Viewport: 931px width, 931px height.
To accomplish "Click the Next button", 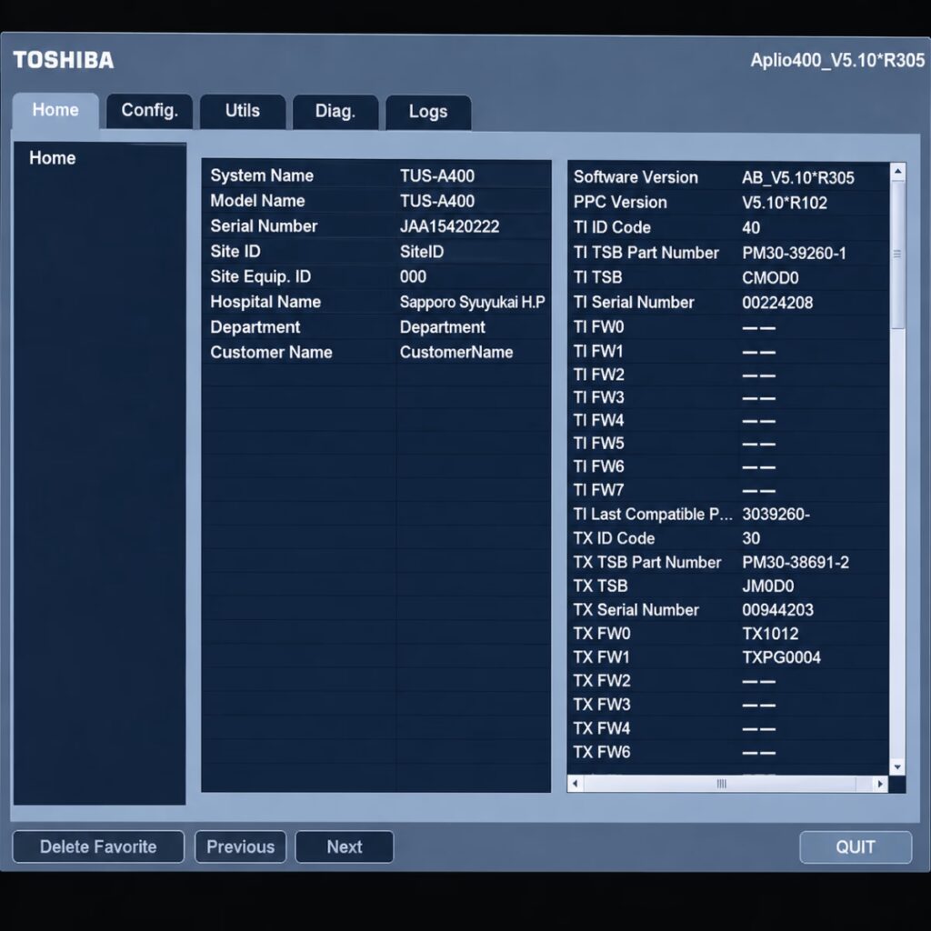I will click(x=345, y=846).
